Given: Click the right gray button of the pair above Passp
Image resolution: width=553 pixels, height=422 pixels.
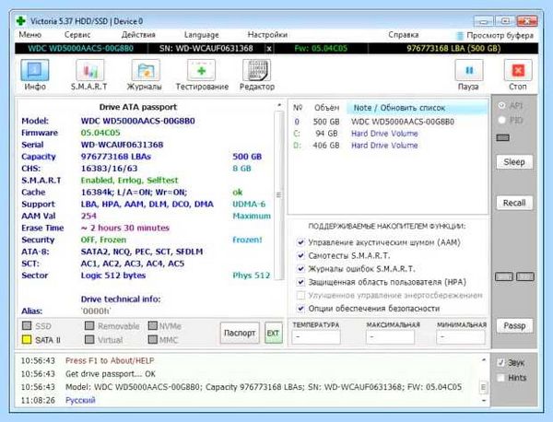Looking at the screenshot, I should (525, 276).
